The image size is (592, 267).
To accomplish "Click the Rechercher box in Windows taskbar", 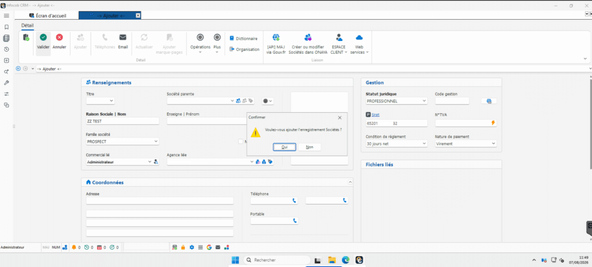I will 277,260.
